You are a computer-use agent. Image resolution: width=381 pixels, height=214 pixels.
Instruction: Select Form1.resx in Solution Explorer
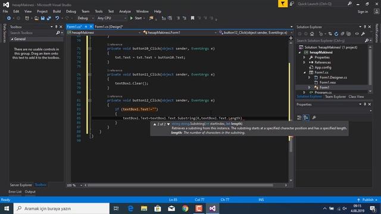tap(327, 83)
